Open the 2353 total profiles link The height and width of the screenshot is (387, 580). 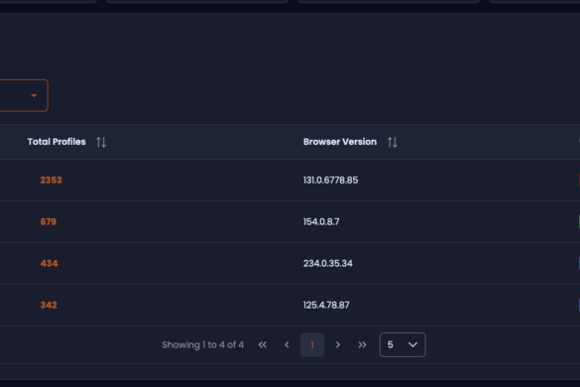(51, 180)
